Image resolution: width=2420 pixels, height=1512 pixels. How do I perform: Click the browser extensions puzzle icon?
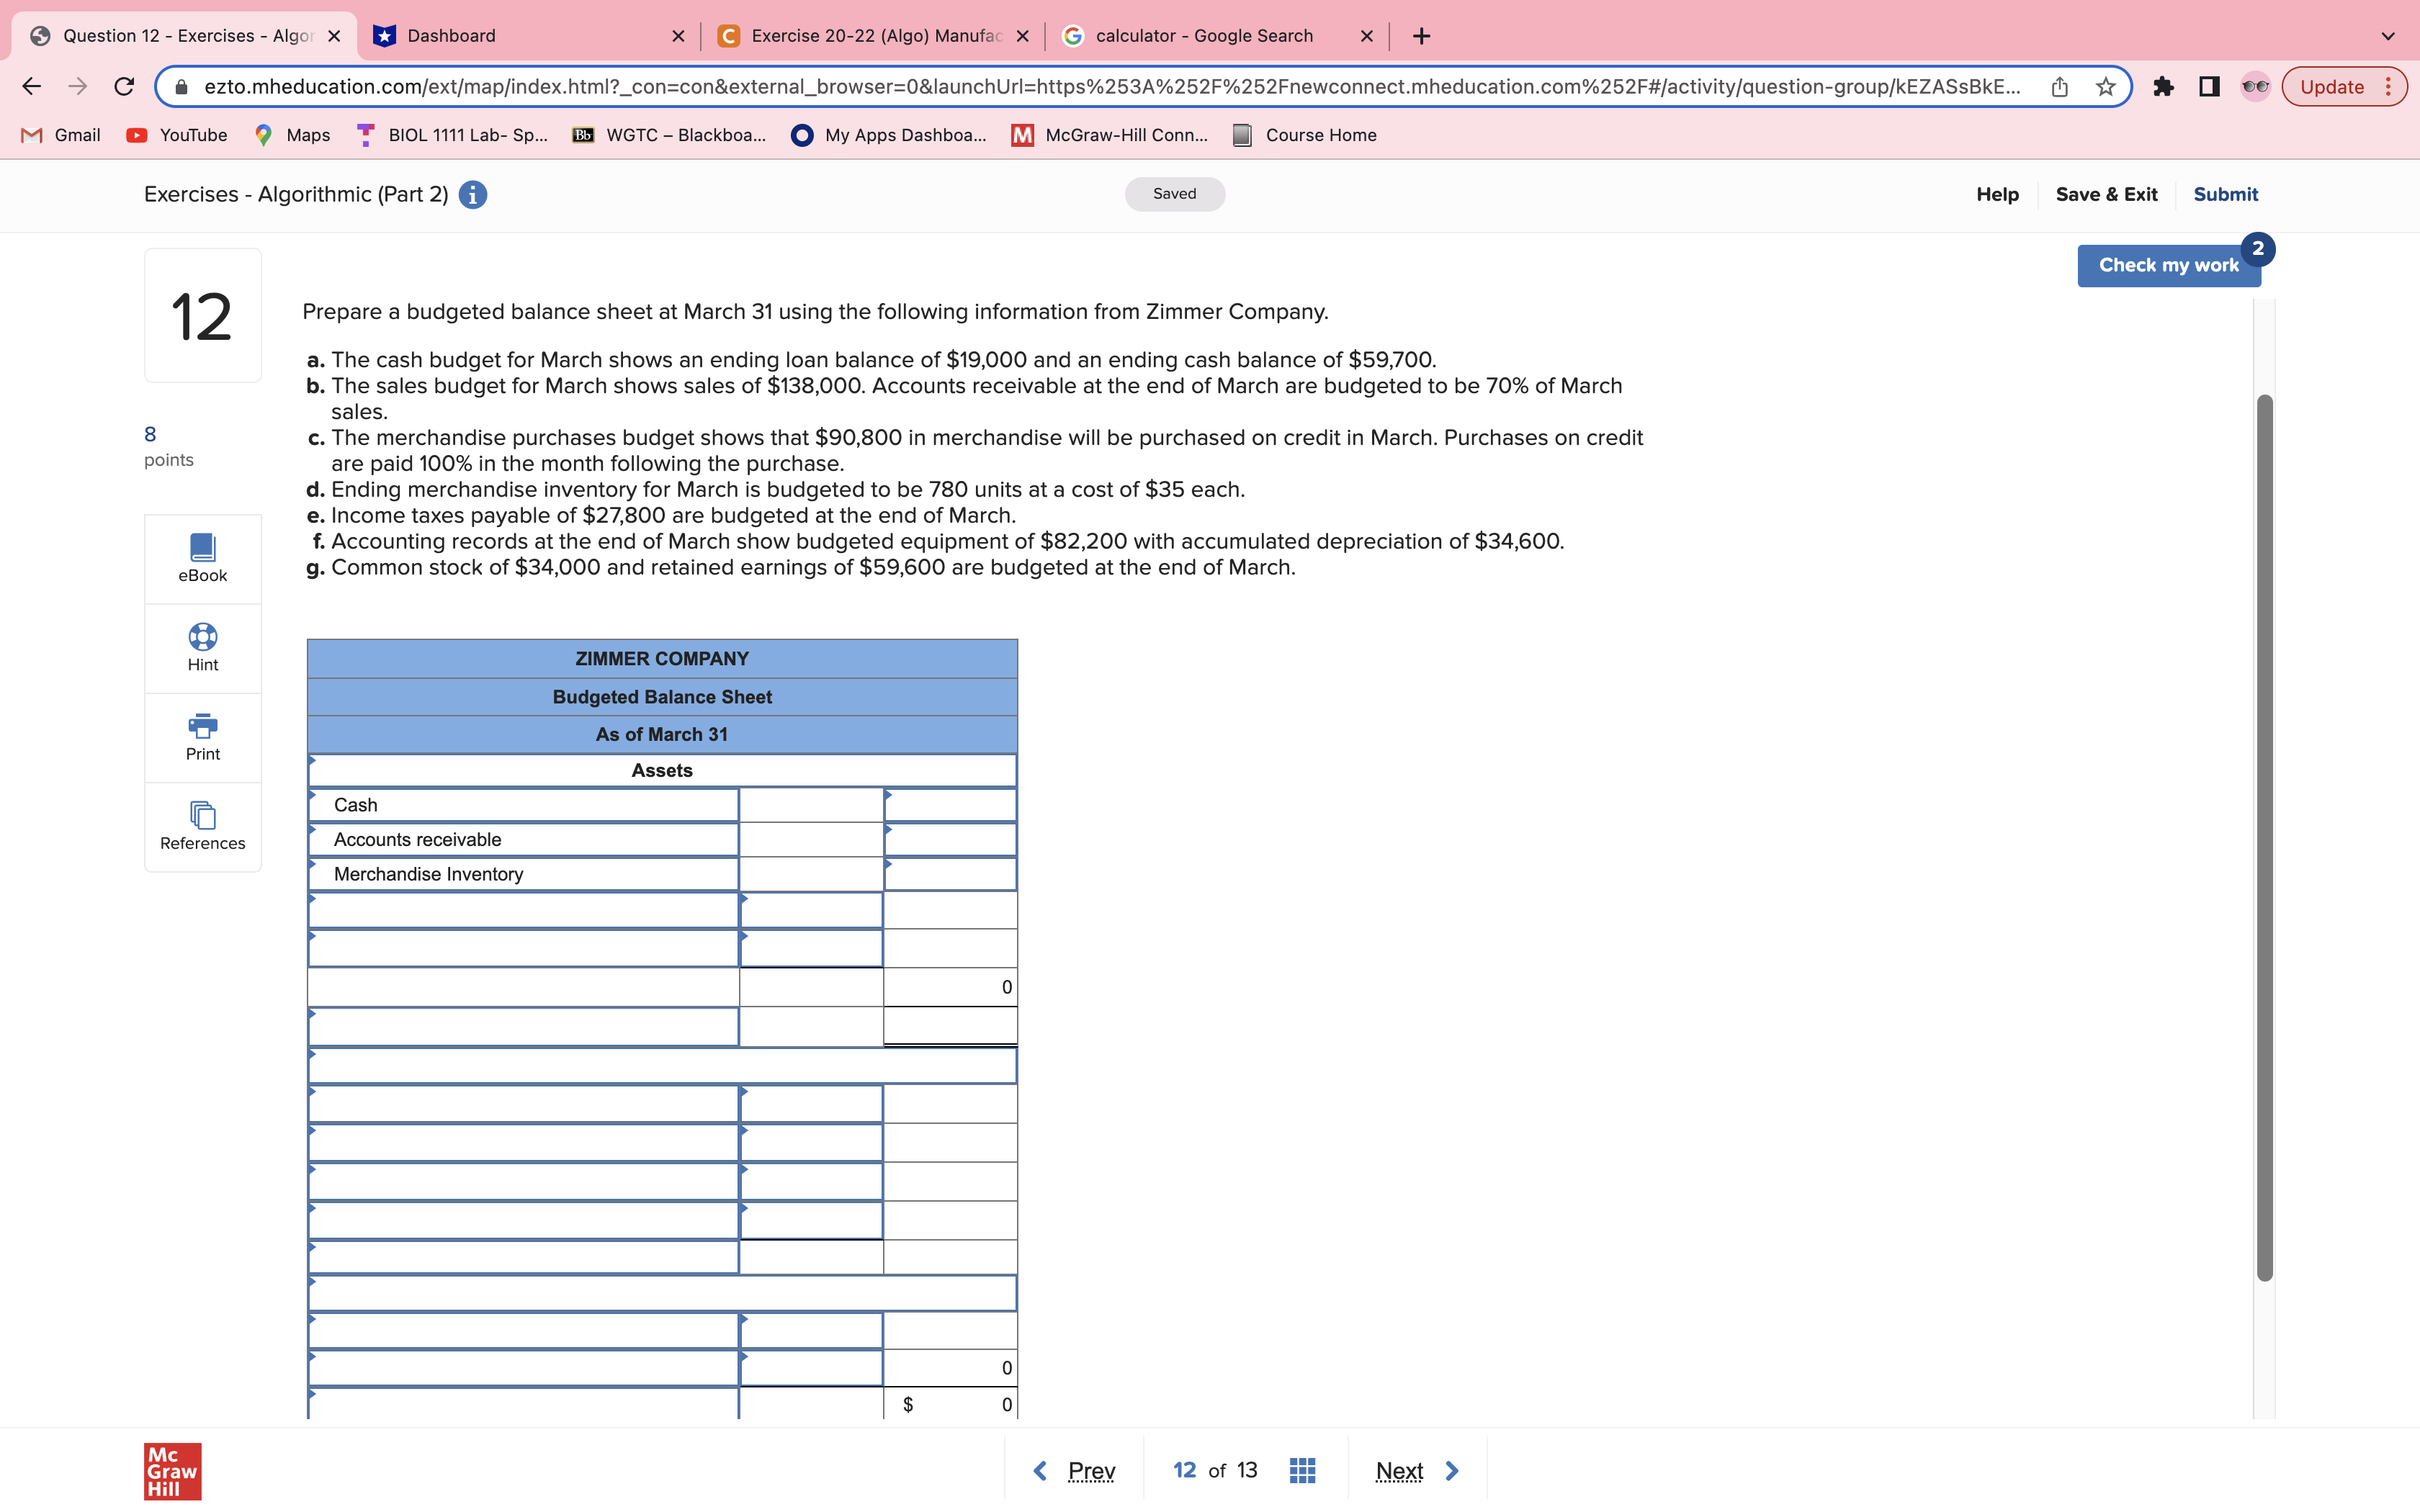coord(2165,86)
